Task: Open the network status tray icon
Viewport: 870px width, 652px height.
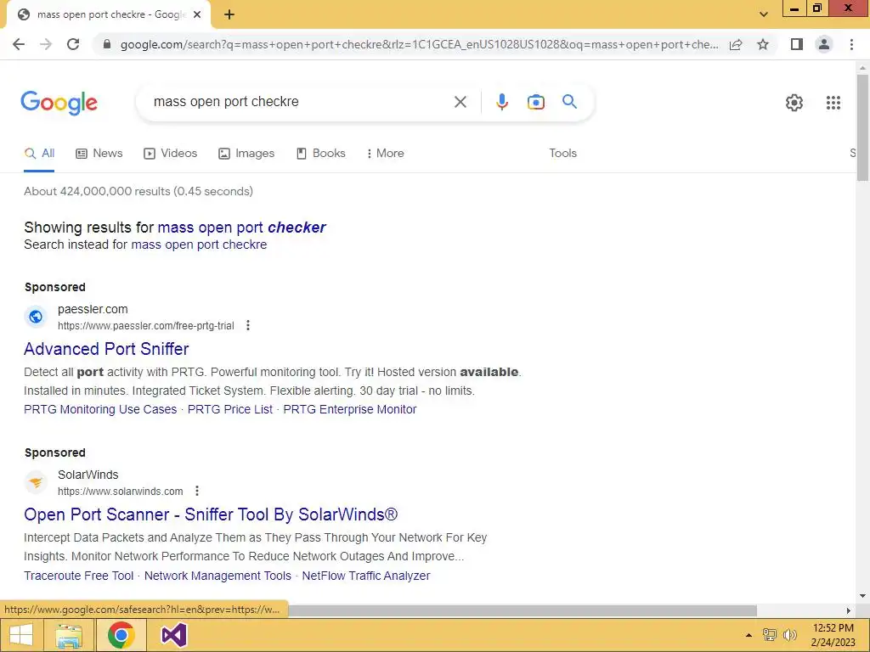Action: [x=769, y=635]
